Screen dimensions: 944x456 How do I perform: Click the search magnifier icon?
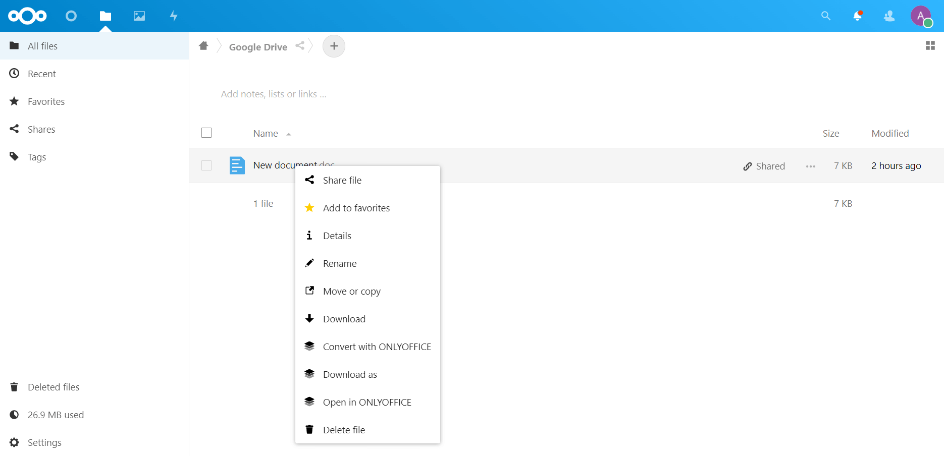826,16
